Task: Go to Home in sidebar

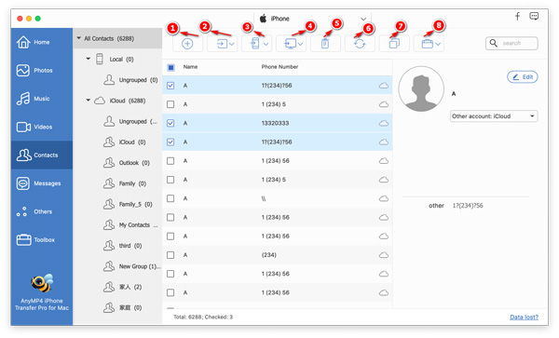Action: (42, 42)
